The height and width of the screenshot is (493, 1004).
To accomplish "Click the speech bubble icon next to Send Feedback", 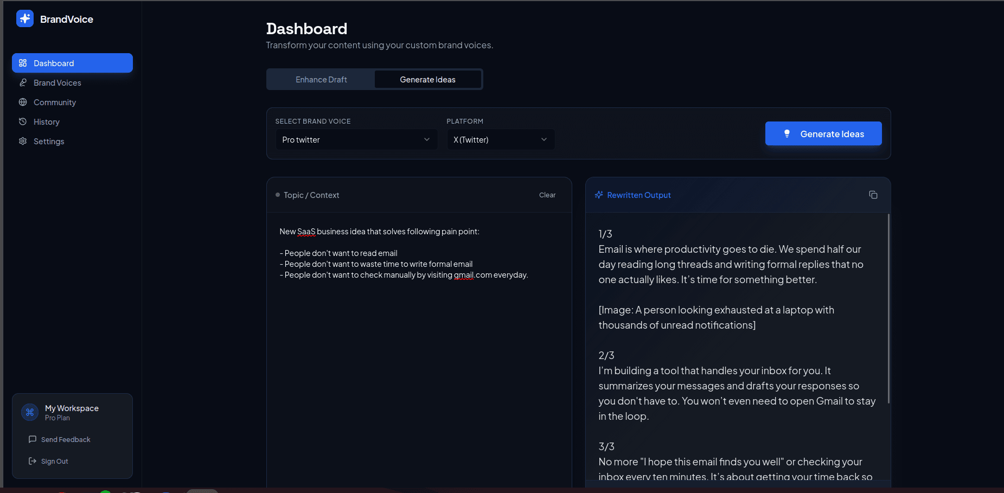I will 33,439.
